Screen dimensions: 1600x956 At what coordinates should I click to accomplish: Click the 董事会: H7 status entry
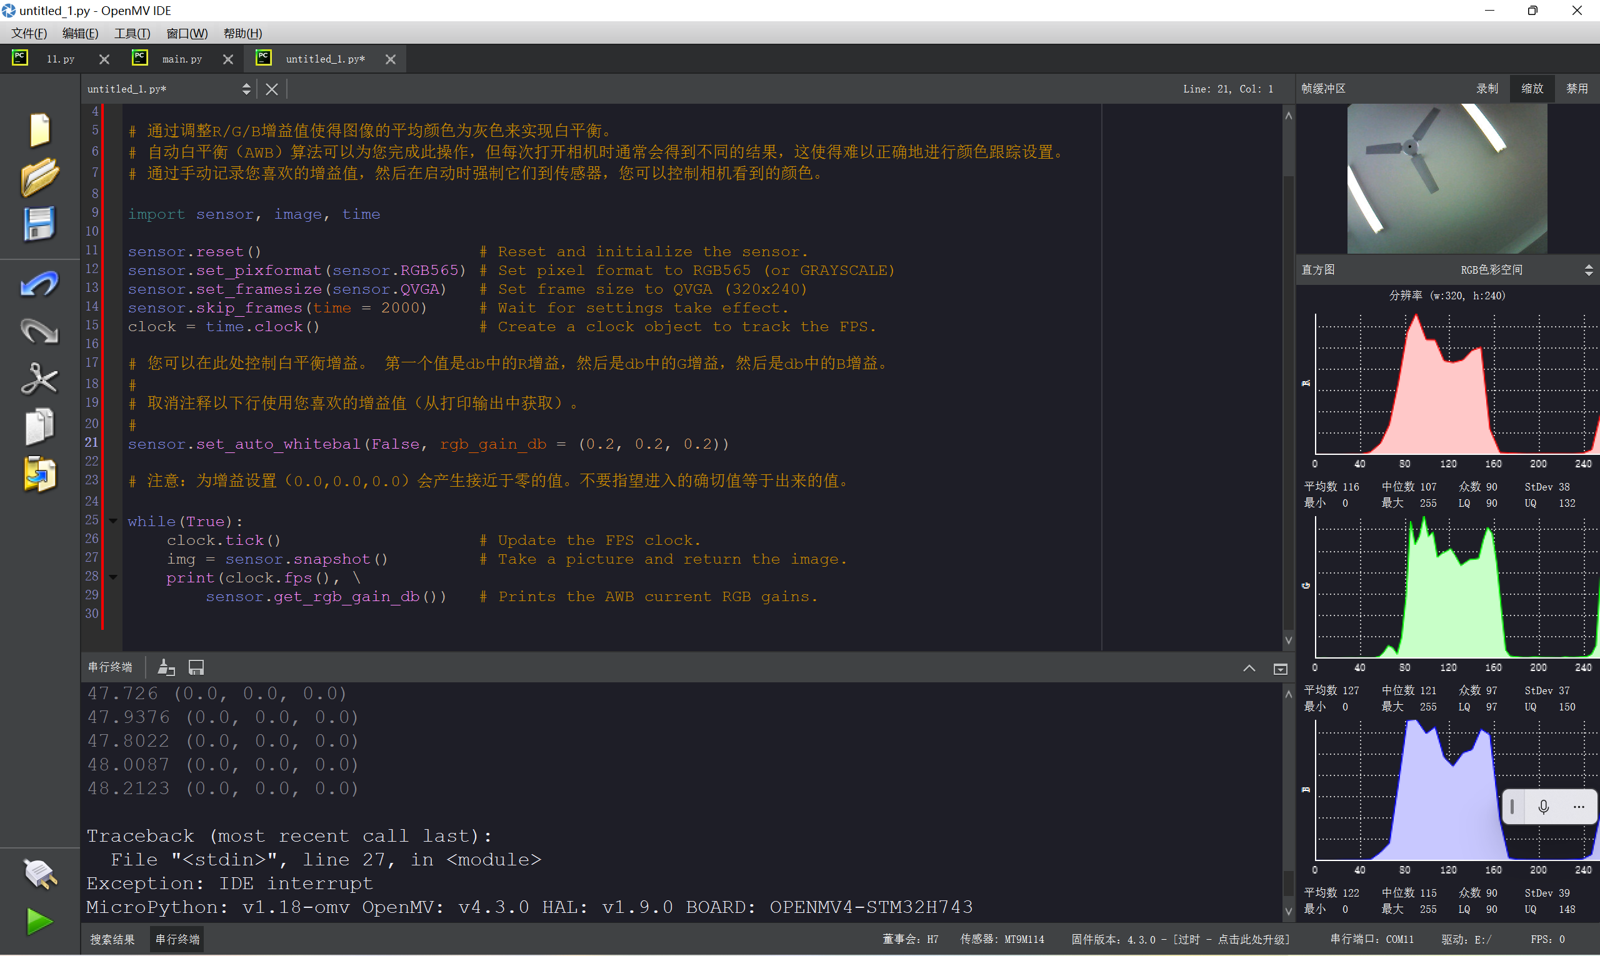[x=910, y=939]
